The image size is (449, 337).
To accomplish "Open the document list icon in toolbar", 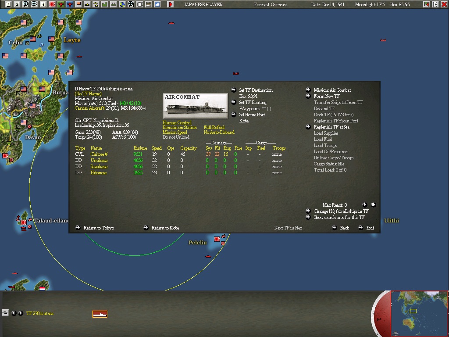I will pyautogui.click(x=17, y=4).
